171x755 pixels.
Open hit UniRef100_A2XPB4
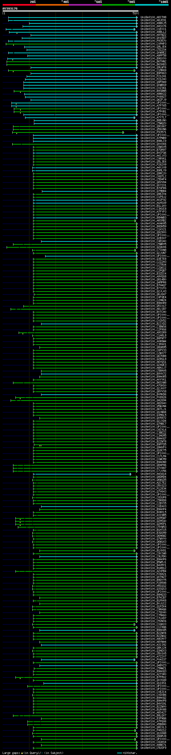click(153, 571)
